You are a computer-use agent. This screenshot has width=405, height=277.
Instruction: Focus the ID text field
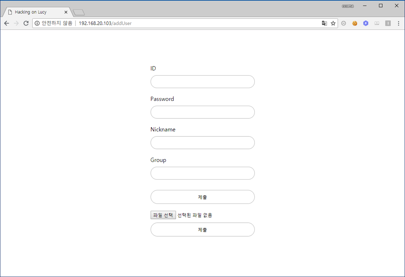(x=202, y=82)
